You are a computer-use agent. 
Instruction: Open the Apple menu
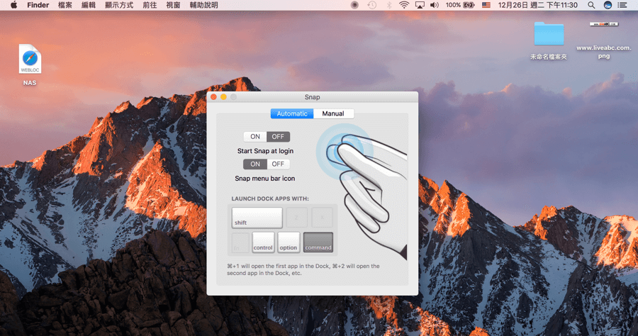(14, 5)
